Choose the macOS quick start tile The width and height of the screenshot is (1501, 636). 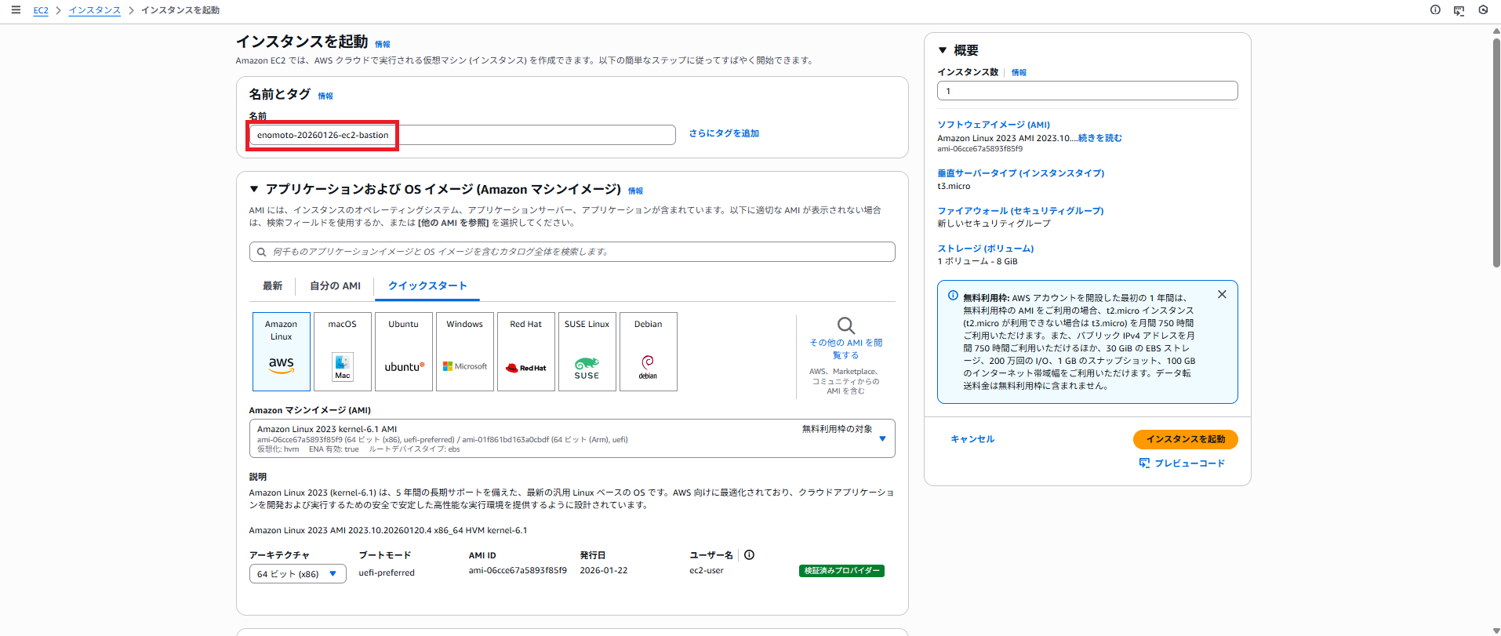pyautogui.click(x=343, y=351)
